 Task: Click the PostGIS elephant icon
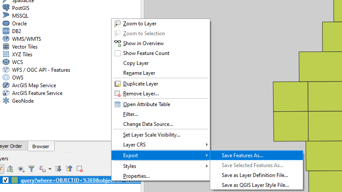pos(6,8)
